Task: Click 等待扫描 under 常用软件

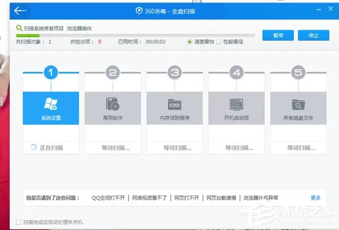Action: 116,148
